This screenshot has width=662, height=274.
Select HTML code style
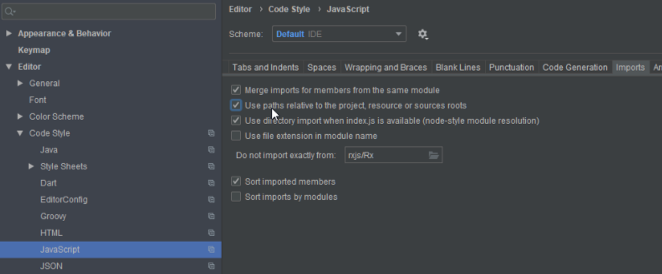click(51, 233)
